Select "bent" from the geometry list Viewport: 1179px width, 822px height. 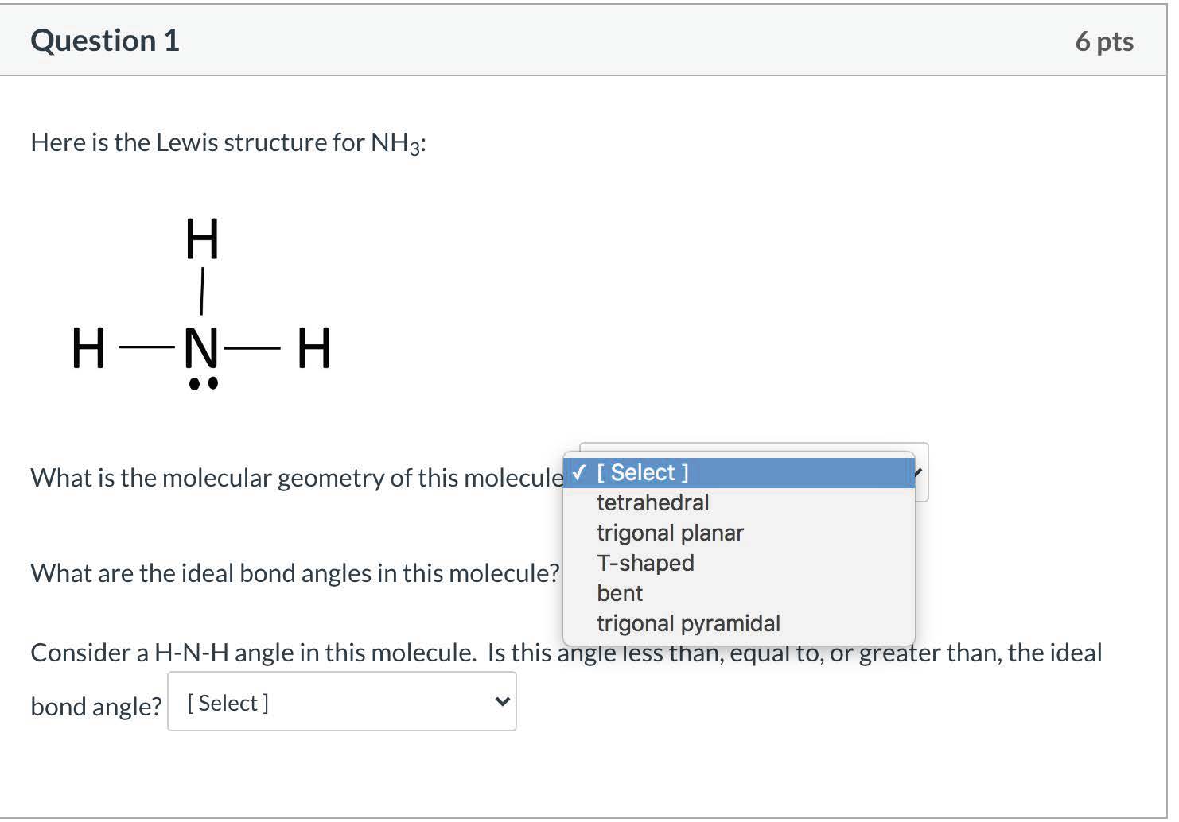click(x=620, y=594)
